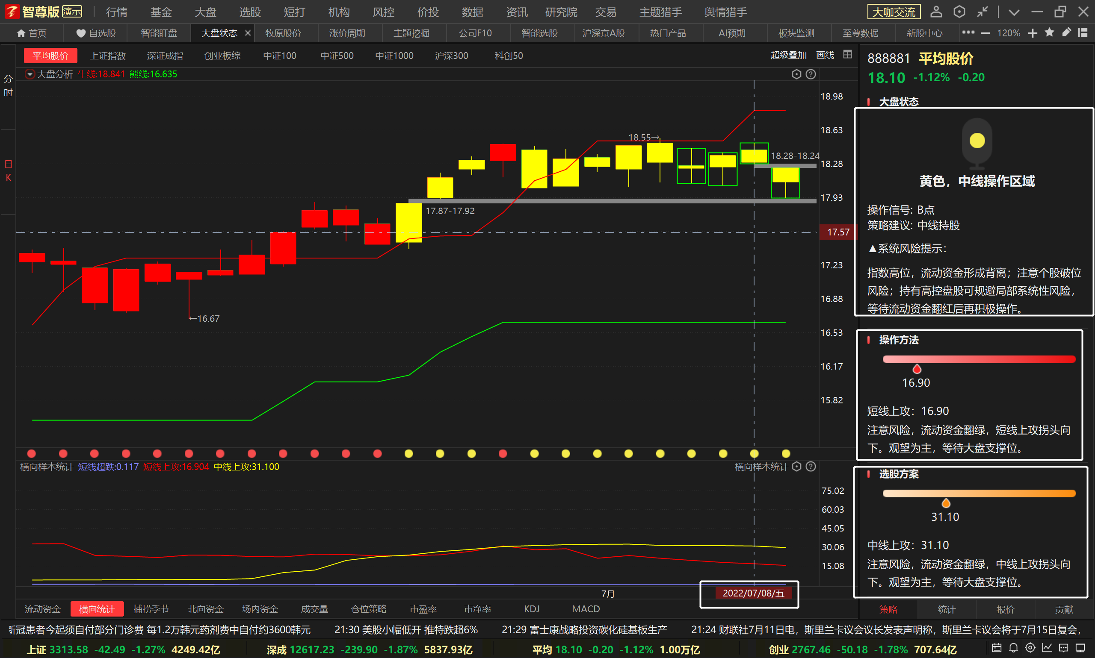
Task: Click the target crosshair icon in status bar
Action: click(x=1030, y=648)
